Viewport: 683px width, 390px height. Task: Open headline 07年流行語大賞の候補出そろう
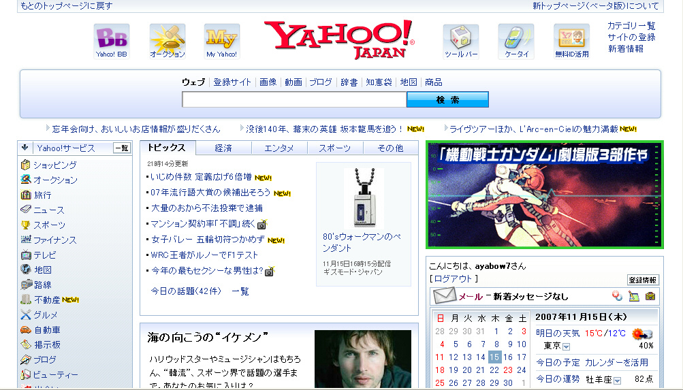[210, 193]
